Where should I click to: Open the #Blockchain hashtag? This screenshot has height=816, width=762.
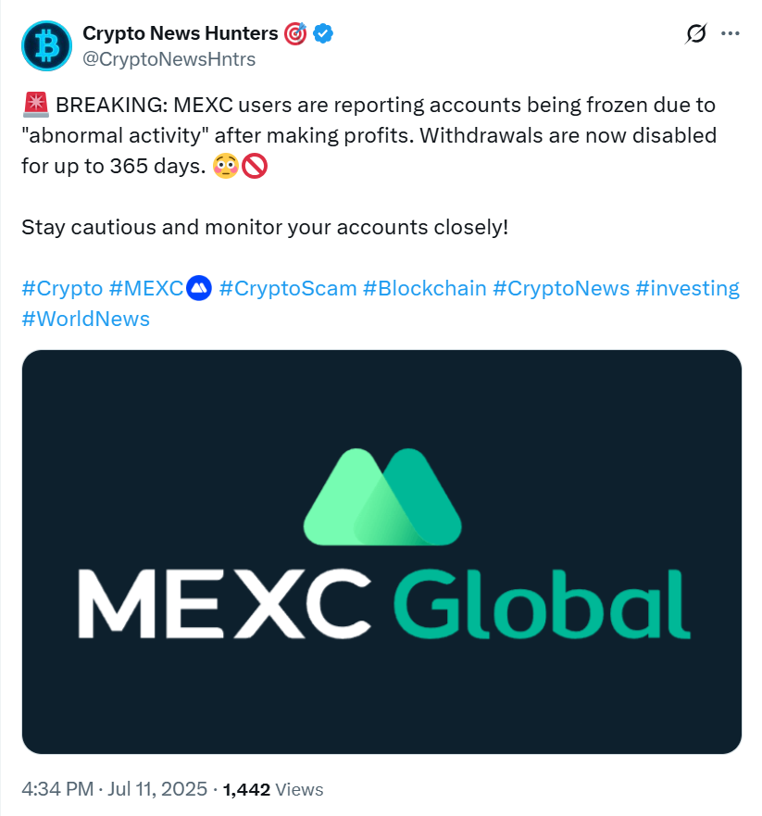(x=425, y=288)
